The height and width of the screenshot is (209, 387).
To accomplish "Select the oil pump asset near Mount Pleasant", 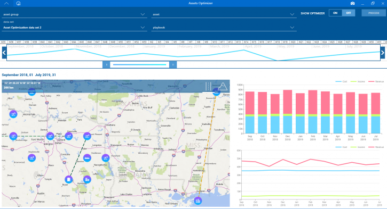I will (x=87, y=136).
